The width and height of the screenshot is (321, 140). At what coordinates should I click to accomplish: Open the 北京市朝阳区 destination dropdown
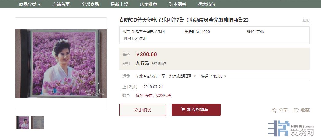coord(183,76)
